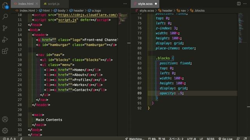Open the script.js src link
The height and width of the screenshot is (140, 250).
click(67, 20)
